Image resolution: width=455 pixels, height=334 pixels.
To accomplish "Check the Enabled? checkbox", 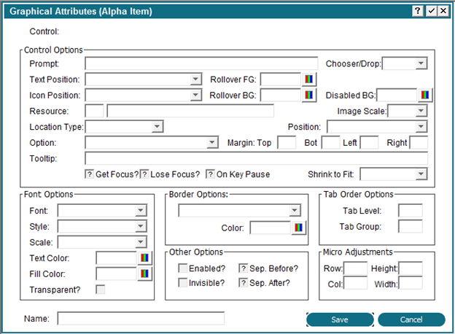I will tap(182, 268).
